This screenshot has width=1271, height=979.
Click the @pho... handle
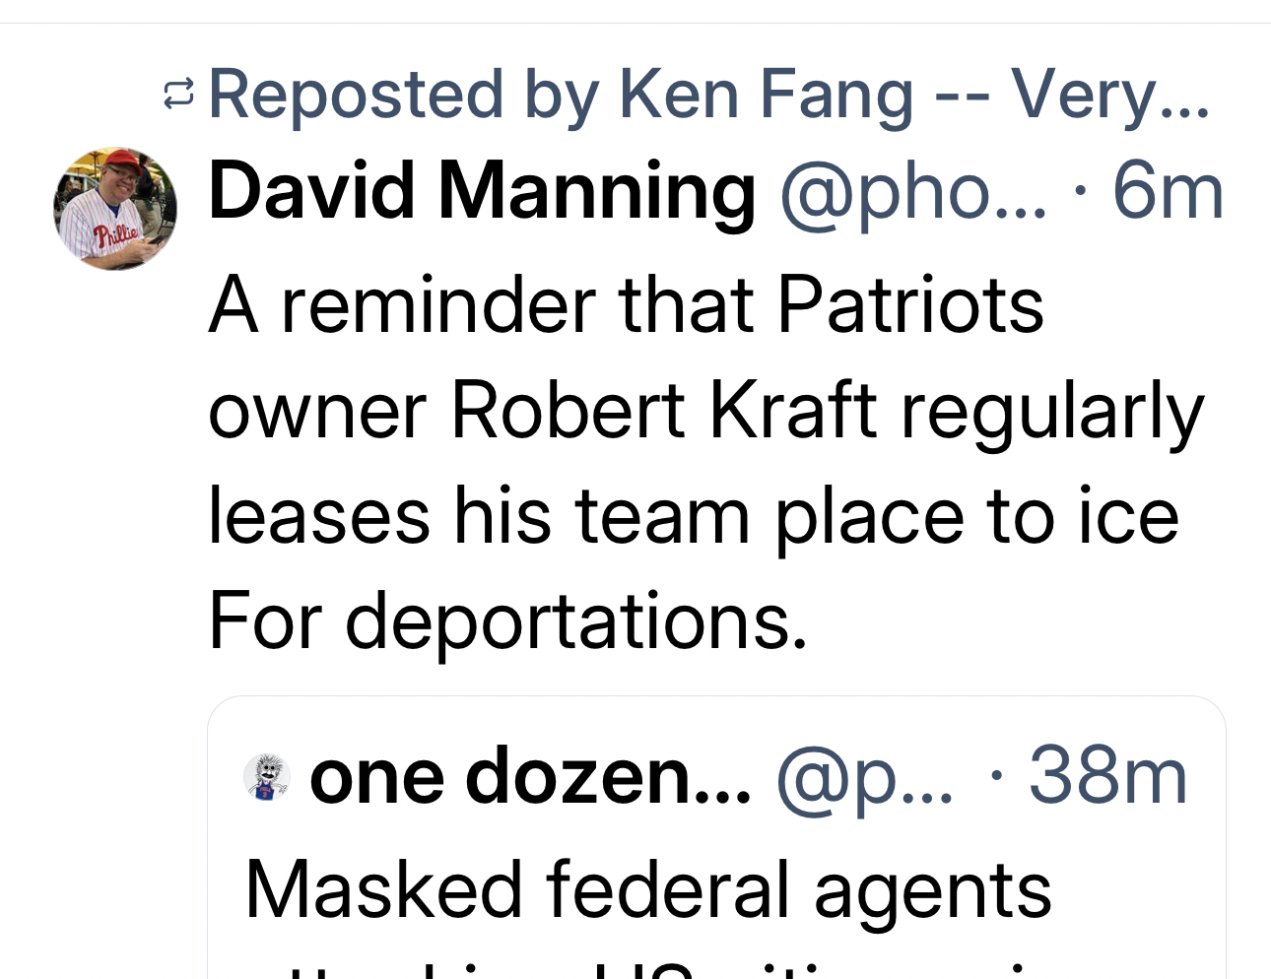point(912,191)
